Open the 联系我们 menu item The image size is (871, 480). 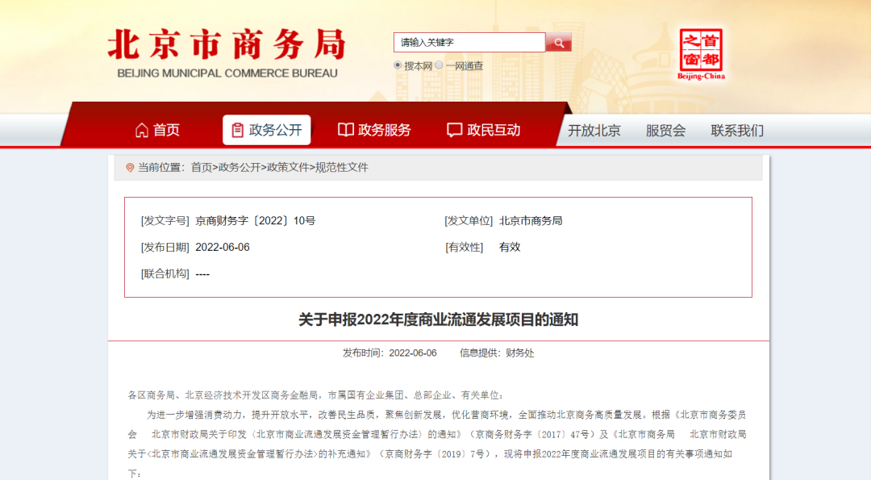click(x=737, y=131)
